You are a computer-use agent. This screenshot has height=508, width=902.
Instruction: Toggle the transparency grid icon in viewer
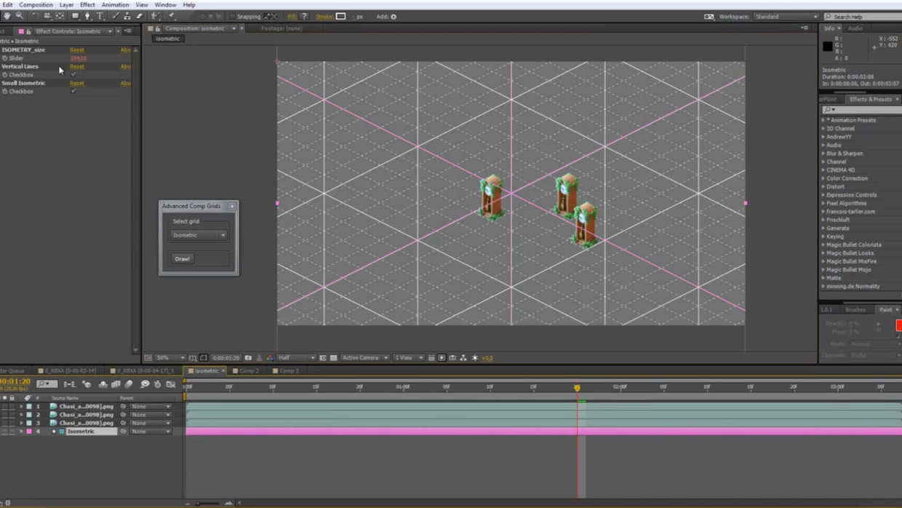point(334,358)
